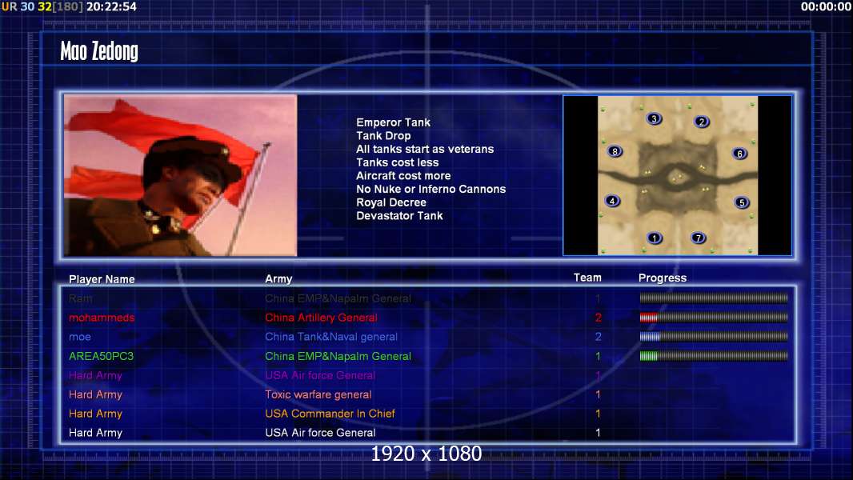Click No Nuke or Inferno Cannons line
The width and height of the screenshot is (853, 480).
click(431, 189)
